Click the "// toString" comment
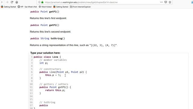This screenshot has width=193, height=109. click(x=47, y=102)
